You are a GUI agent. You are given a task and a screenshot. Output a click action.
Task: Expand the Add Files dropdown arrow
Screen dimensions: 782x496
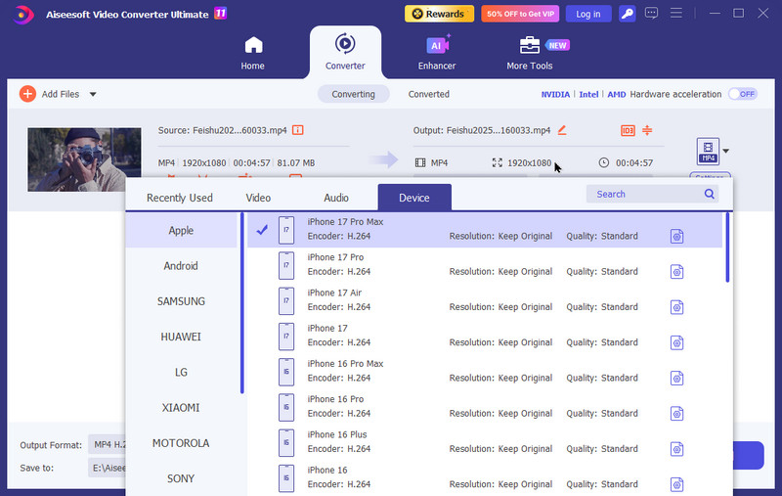pyautogui.click(x=93, y=95)
